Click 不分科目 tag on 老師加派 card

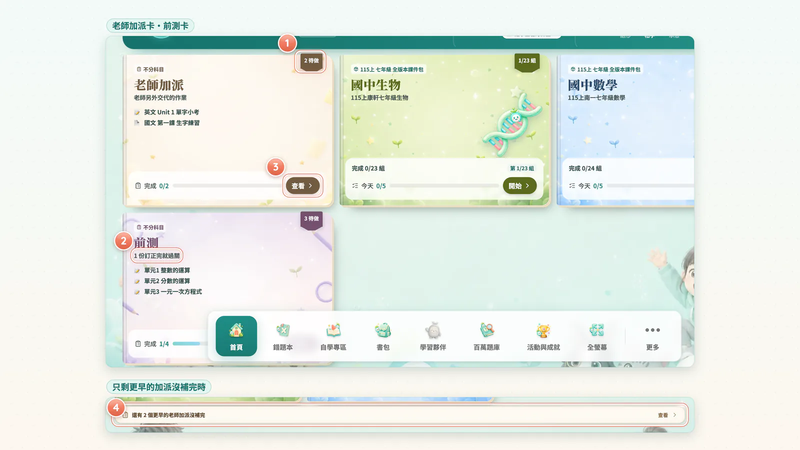[150, 69]
